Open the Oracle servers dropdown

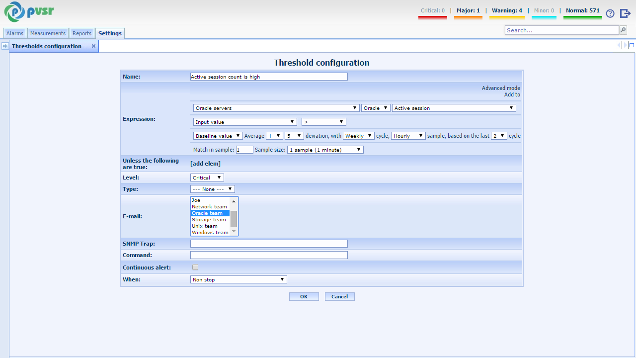click(x=276, y=108)
